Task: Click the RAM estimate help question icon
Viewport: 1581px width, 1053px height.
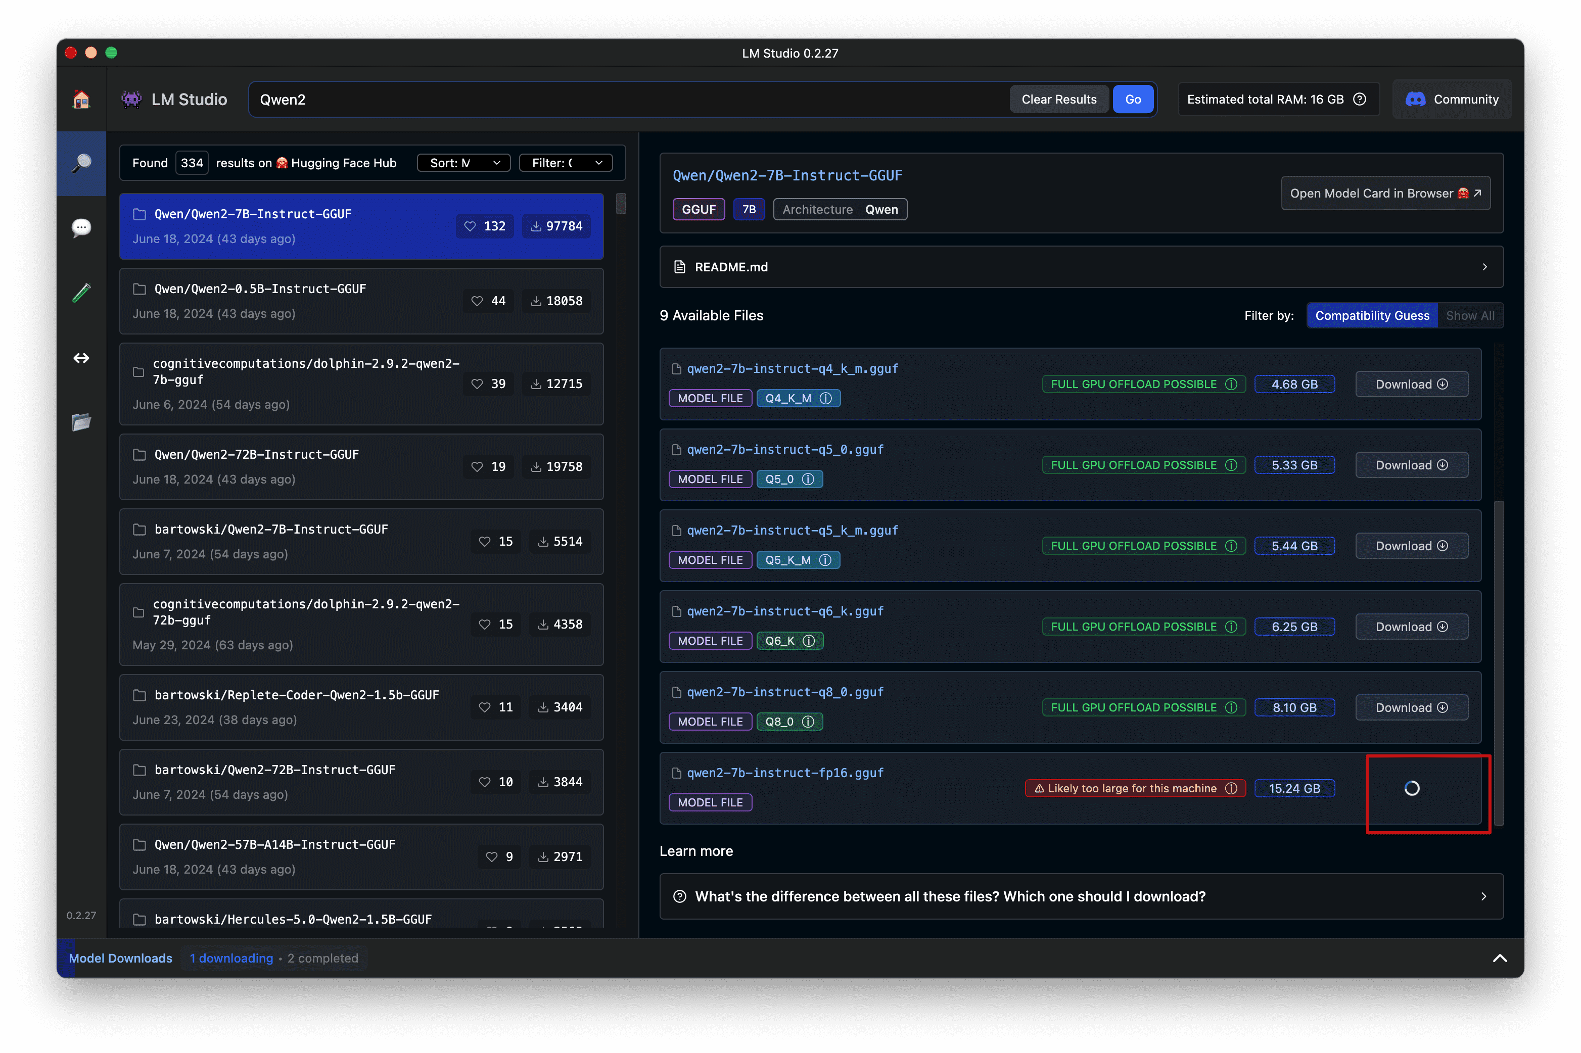Action: click(x=1360, y=100)
